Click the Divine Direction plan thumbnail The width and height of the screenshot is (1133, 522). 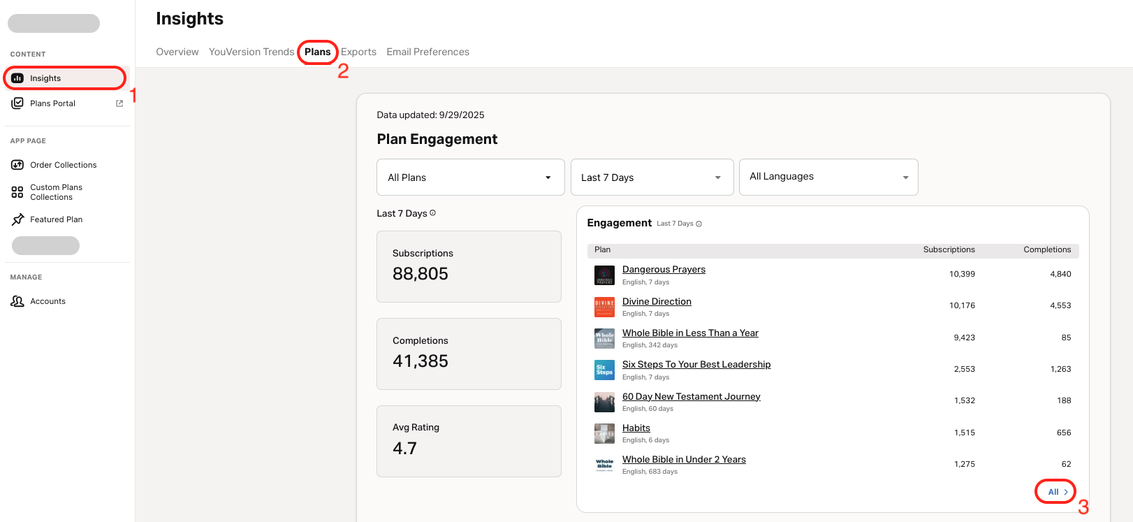click(x=604, y=307)
